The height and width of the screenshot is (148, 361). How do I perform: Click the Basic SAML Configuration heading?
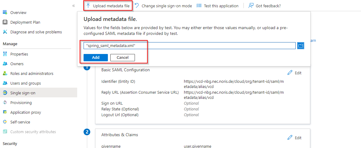coord(125,70)
